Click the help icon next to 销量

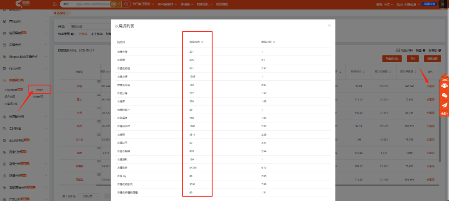coord(424,50)
